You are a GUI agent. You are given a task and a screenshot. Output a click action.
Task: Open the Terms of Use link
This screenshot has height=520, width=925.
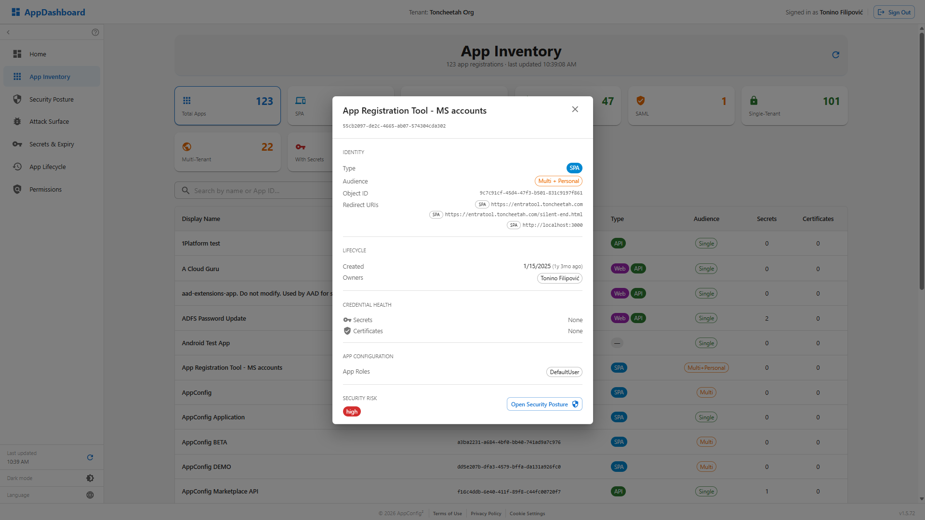[447, 514]
